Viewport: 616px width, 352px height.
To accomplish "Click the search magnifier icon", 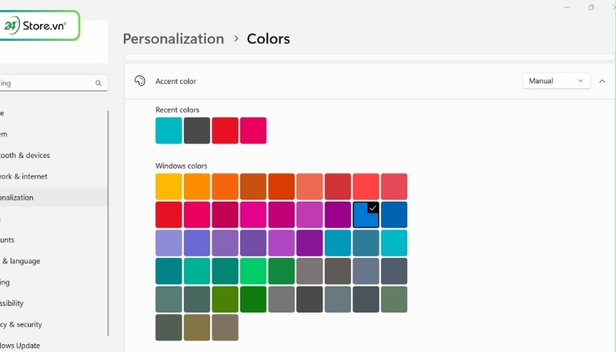I will click(99, 83).
